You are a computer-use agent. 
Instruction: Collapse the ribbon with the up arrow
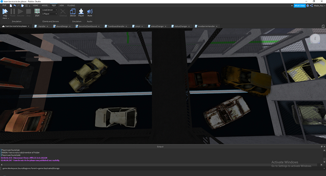[292, 6]
